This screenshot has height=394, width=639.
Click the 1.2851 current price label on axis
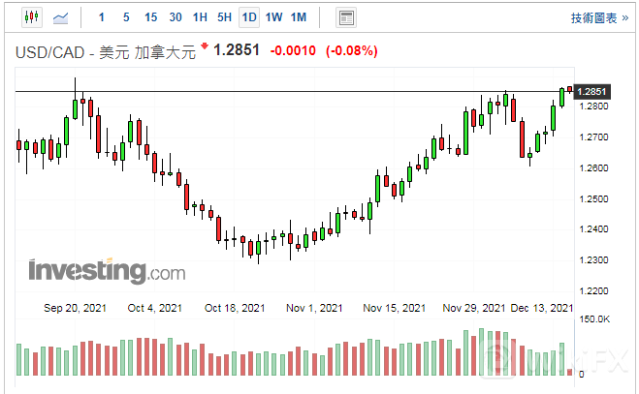pos(591,92)
